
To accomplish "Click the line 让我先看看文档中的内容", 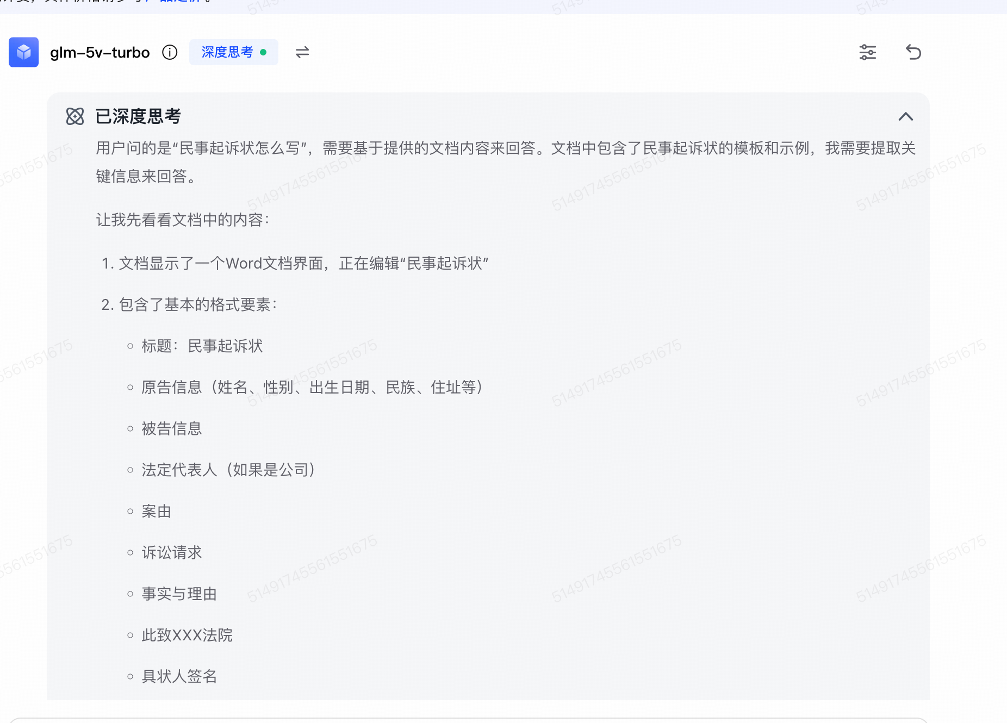I will (x=183, y=220).
